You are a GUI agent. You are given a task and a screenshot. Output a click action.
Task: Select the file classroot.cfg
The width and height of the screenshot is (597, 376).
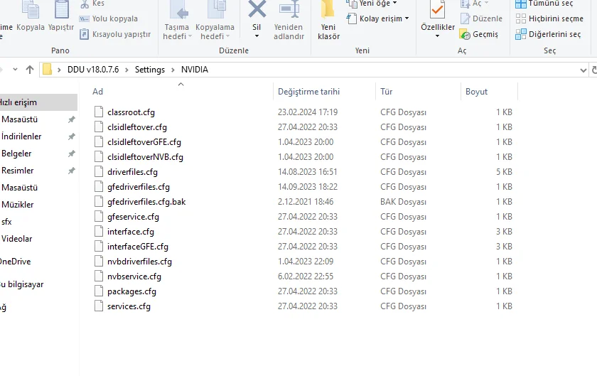(x=131, y=112)
